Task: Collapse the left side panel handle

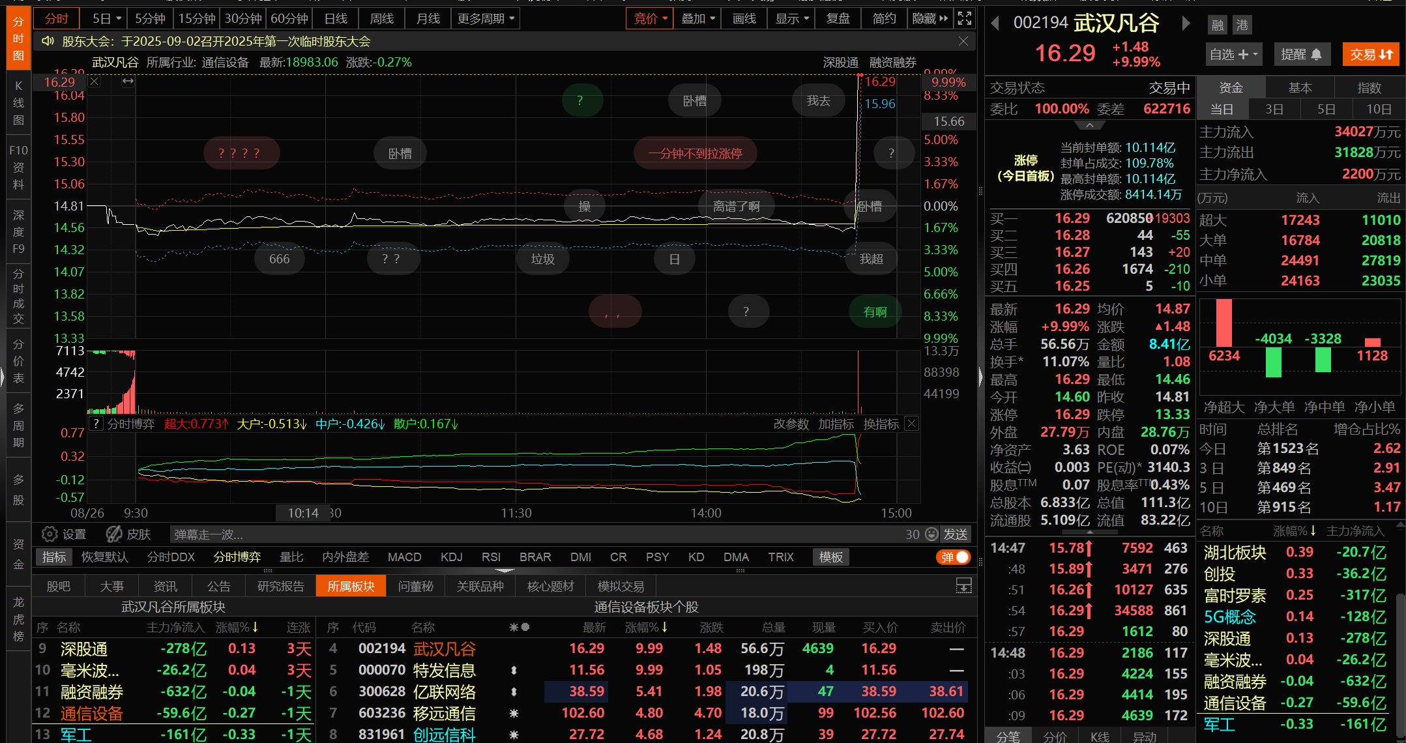Action: (x=3, y=377)
